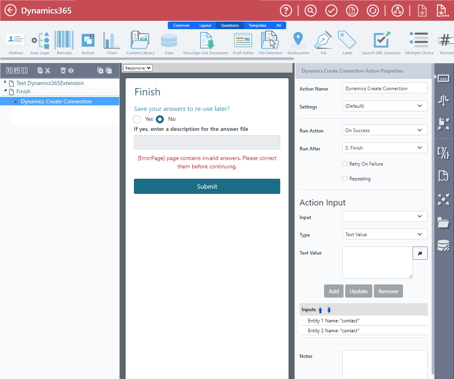The height and width of the screenshot is (379, 454).
Task: Click the expand all icon in tree toolbar
Action: tap(100, 70)
